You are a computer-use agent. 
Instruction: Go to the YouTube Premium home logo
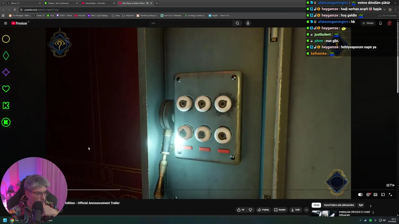20,23
